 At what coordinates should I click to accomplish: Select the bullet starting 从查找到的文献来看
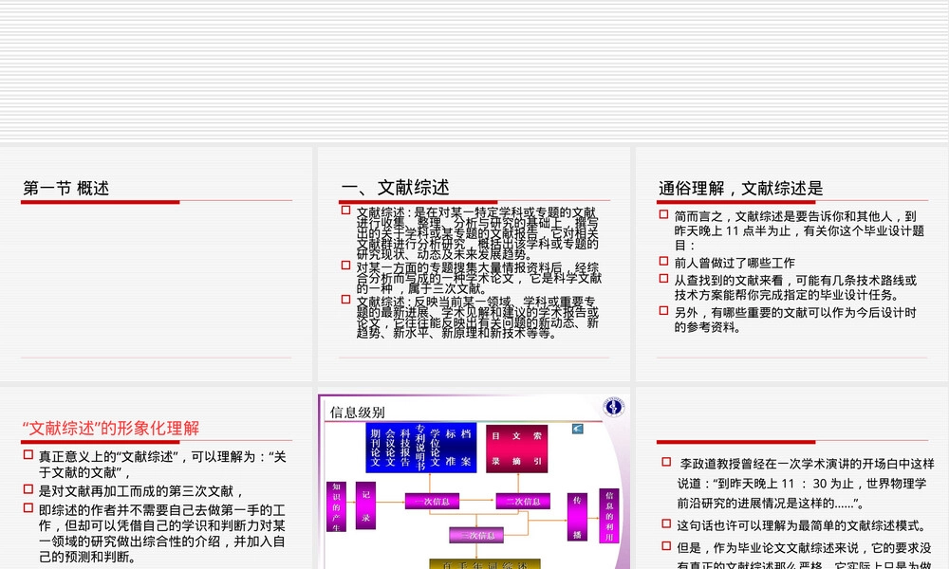pos(796,287)
